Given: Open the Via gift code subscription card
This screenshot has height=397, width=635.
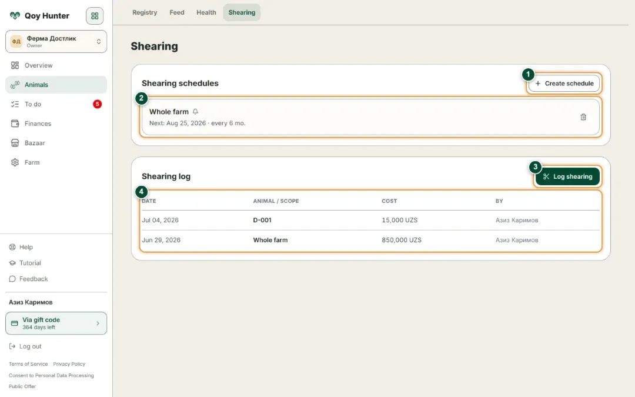Looking at the screenshot, I should pos(56,323).
